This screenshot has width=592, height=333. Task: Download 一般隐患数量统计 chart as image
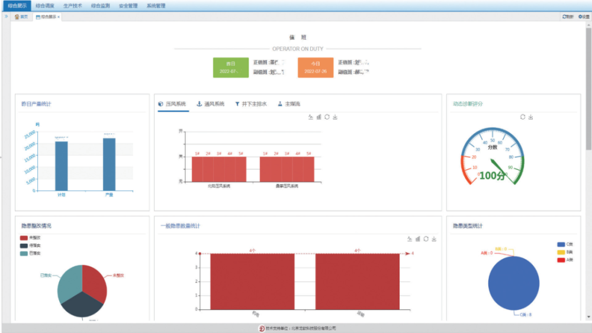pos(435,239)
